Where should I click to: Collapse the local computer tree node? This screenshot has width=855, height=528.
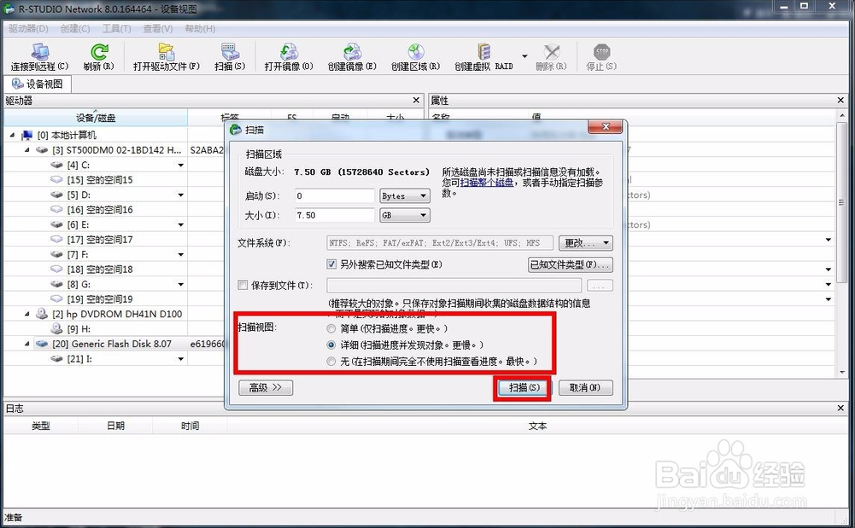[12, 135]
